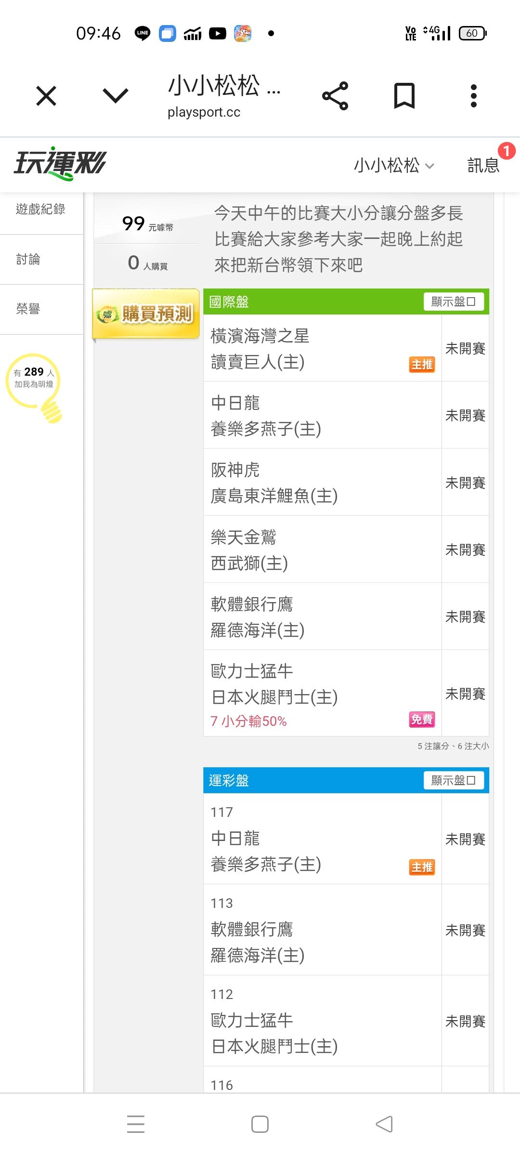
Task: Toggle 顯示盤口 in the 運彩盤 header
Action: 454,780
